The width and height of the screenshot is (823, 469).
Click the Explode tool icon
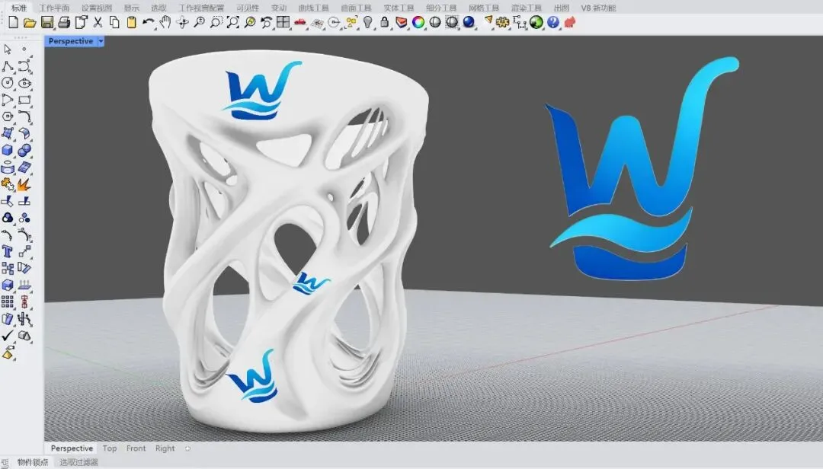pos(24,184)
